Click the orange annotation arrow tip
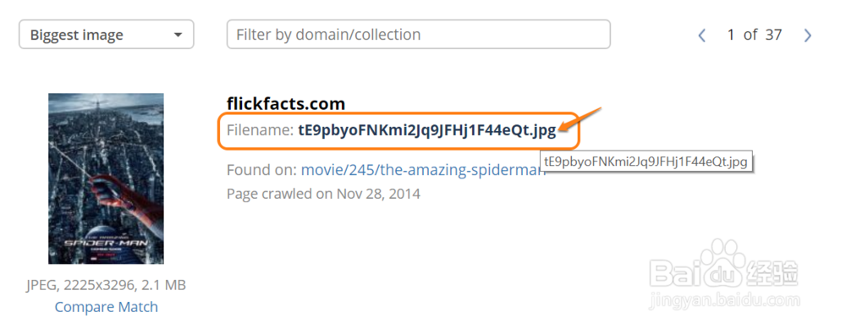The image size is (846, 329). point(561,129)
